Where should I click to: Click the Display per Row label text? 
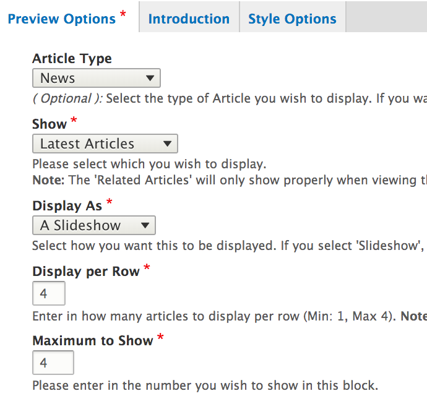pyautogui.click(x=85, y=272)
